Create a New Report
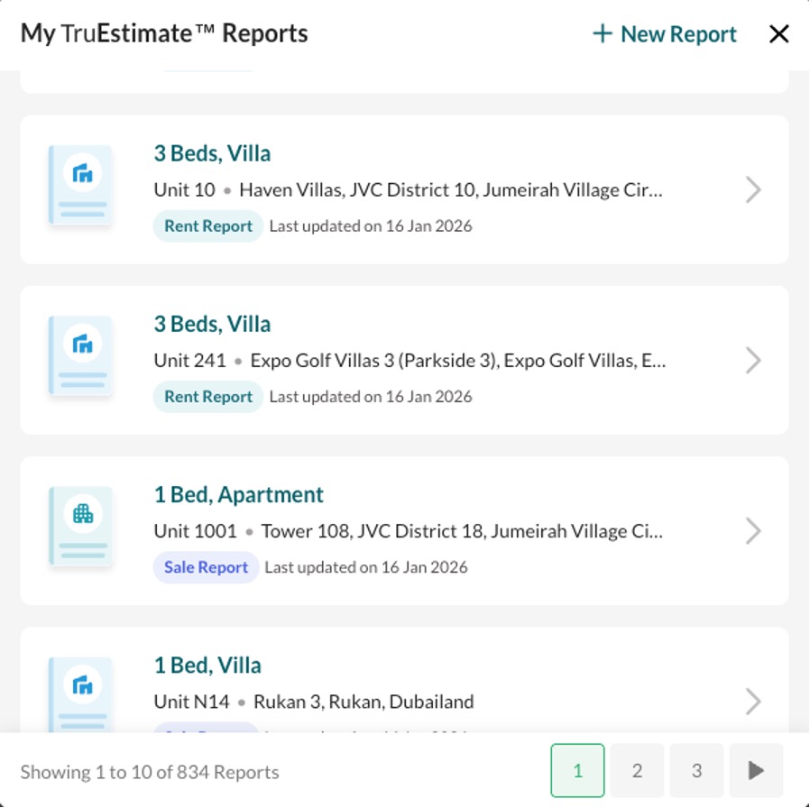Image resolution: width=810 pixels, height=808 pixels. point(664,34)
